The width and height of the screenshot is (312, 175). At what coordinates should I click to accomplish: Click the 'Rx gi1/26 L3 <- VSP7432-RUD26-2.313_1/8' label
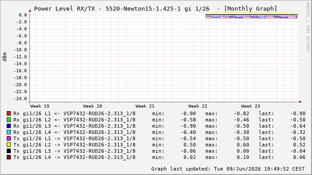(x=74, y=126)
